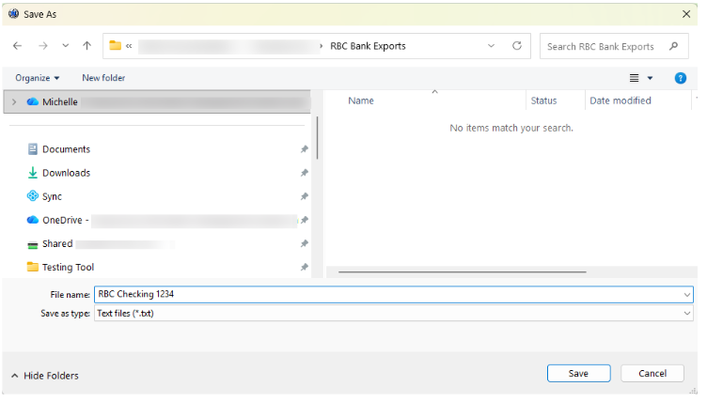This screenshot has width=707, height=402.
Task: Click the Save As dialog app icon
Action: tap(14, 14)
